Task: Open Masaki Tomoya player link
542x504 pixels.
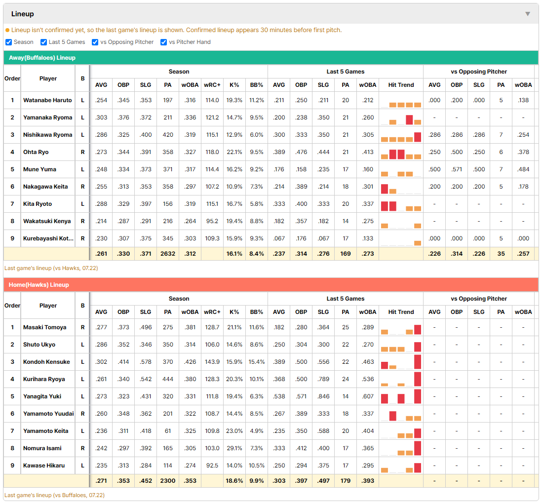Action: [44, 327]
